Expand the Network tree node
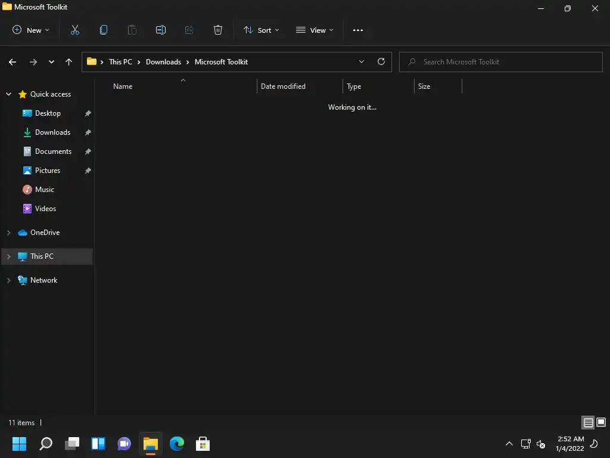610x458 pixels. [8, 280]
